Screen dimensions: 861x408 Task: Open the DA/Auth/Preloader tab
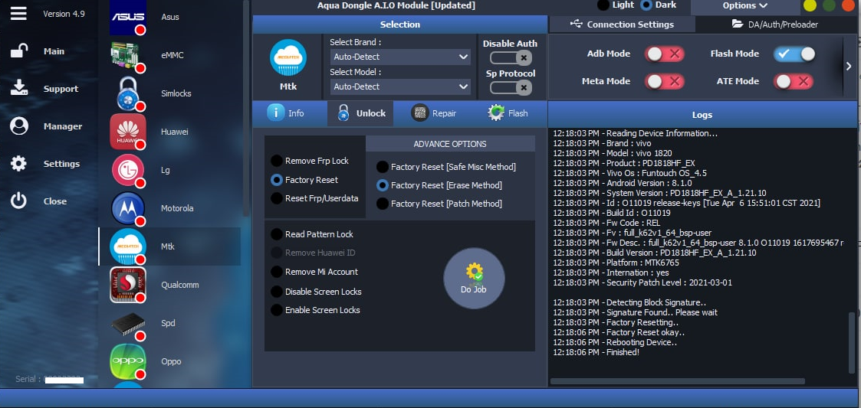[x=775, y=24]
